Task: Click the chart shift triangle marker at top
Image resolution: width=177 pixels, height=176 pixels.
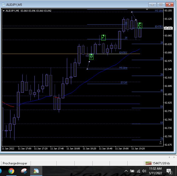Action: (x=147, y=9)
